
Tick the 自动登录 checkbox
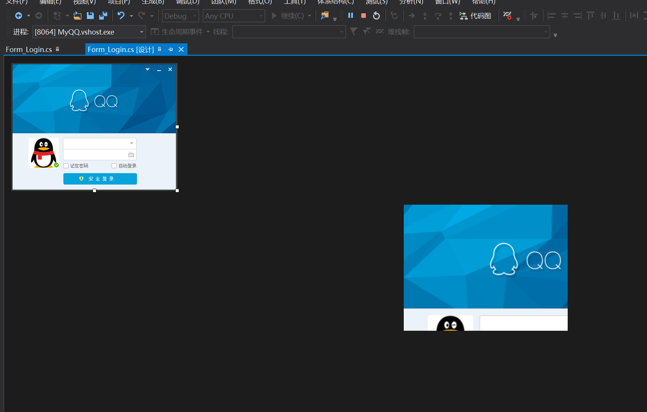coord(114,166)
